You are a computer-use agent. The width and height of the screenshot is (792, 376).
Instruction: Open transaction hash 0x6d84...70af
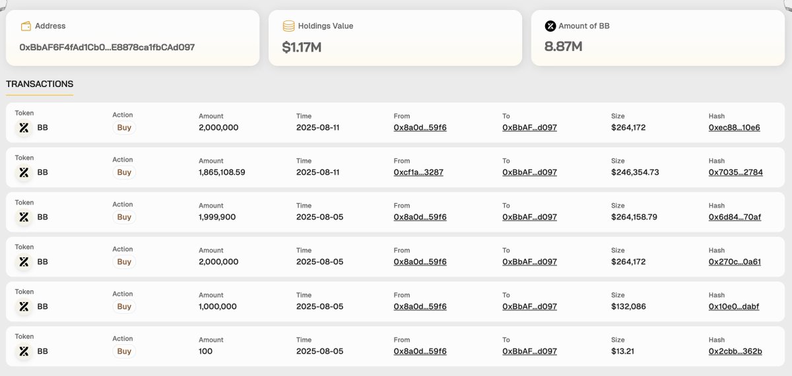click(x=735, y=217)
